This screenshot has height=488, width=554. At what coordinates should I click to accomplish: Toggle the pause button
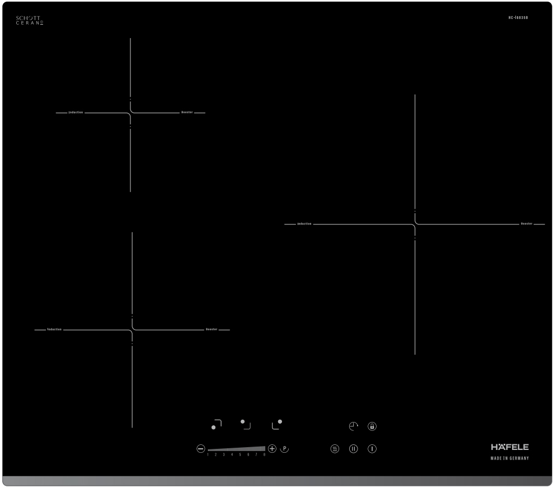click(x=353, y=448)
